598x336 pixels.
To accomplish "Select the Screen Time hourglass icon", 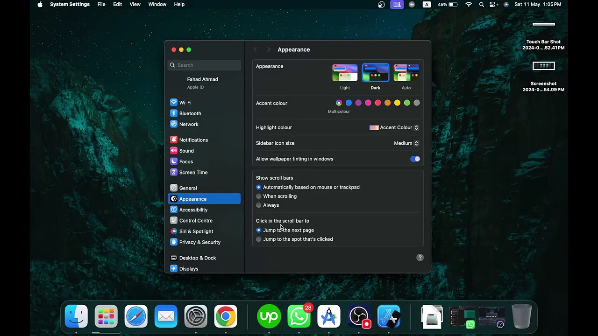I will (x=174, y=173).
